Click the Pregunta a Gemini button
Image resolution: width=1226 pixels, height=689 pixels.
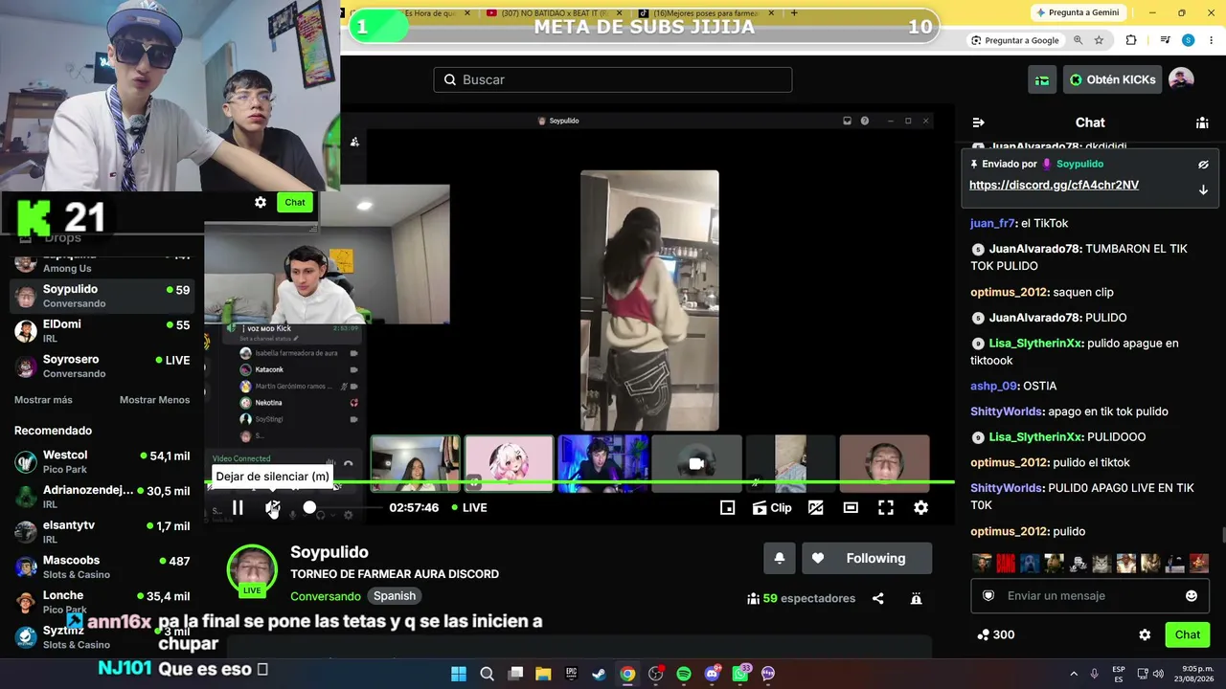click(x=1077, y=12)
